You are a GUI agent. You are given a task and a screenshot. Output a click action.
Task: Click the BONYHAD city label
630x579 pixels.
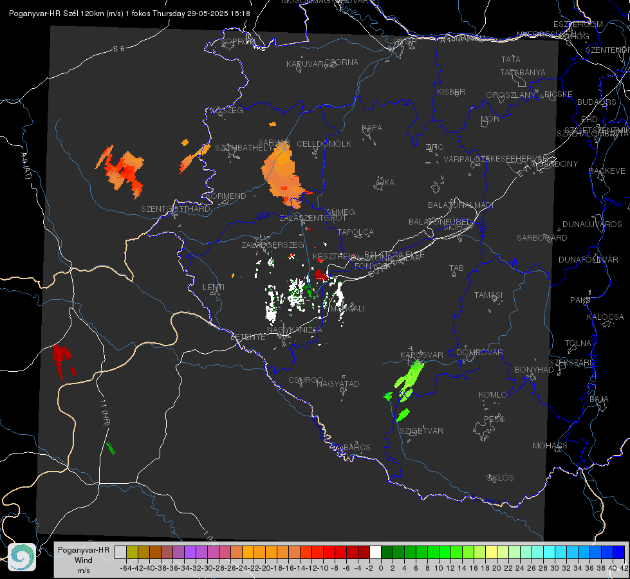coord(534,370)
